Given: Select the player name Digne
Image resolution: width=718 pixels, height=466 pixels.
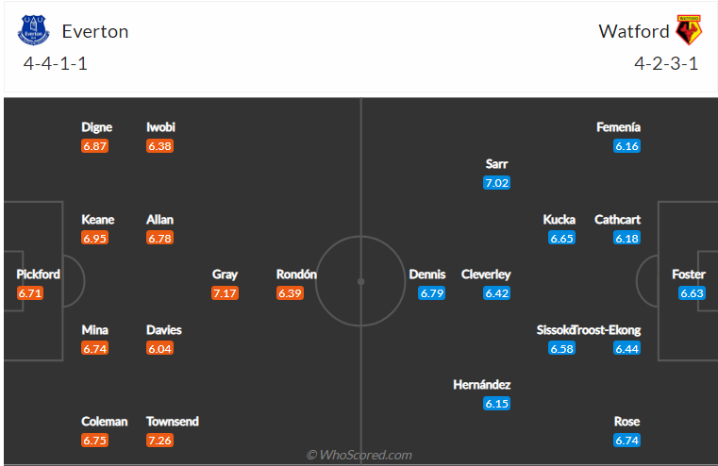Looking at the screenshot, I should pos(96,127).
